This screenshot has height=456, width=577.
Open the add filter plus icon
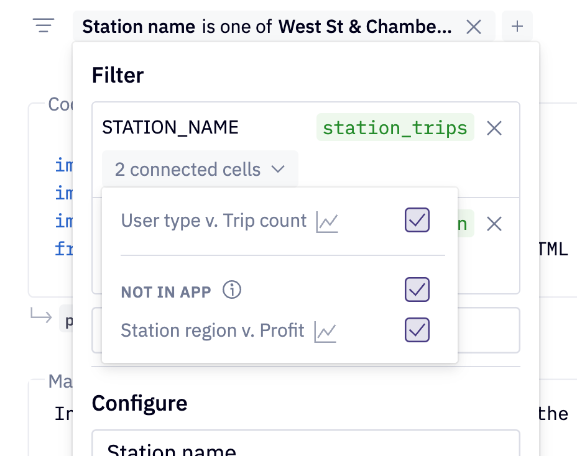coord(517,26)
